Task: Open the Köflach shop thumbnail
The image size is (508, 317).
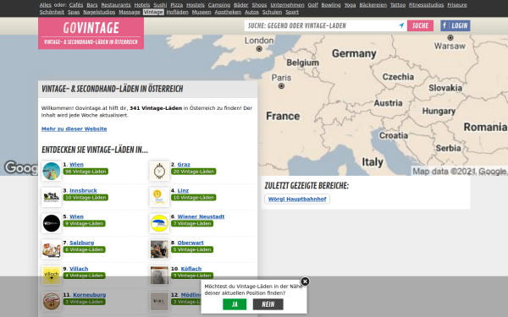Action: pos(159,276)
